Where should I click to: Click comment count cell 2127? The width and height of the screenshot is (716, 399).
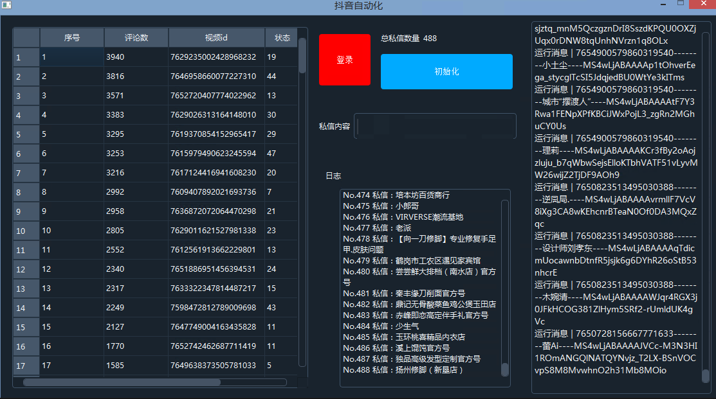pos(136,327)
